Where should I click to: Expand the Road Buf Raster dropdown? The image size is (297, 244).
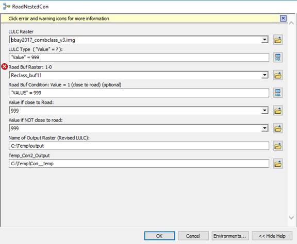(265, 75)
